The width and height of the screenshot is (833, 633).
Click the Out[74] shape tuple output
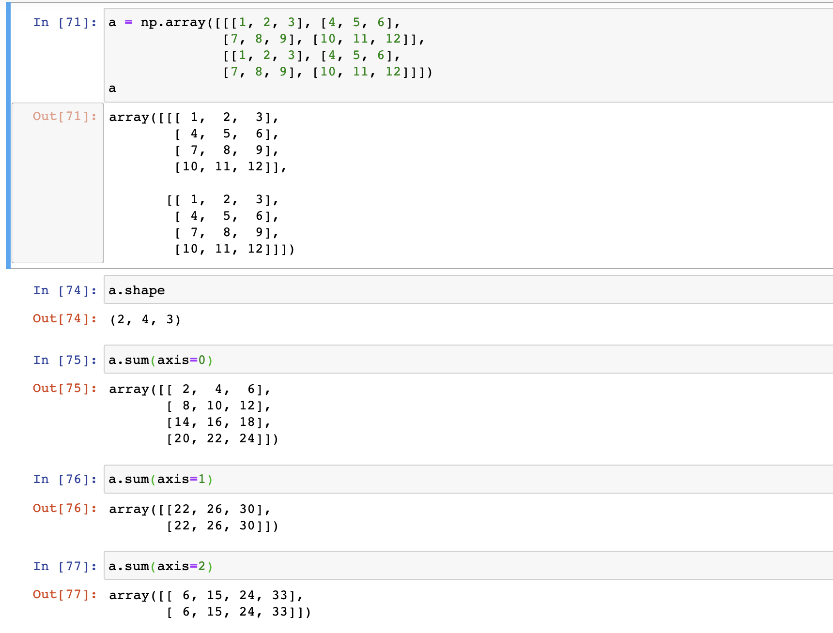coord(145,319)
